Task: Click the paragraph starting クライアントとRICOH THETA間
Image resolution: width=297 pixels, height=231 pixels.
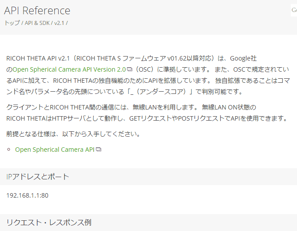Action: [147, 113]
